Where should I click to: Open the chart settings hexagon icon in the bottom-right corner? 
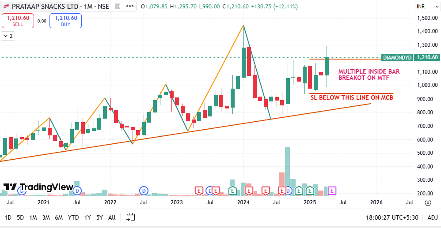pos(428,202)
